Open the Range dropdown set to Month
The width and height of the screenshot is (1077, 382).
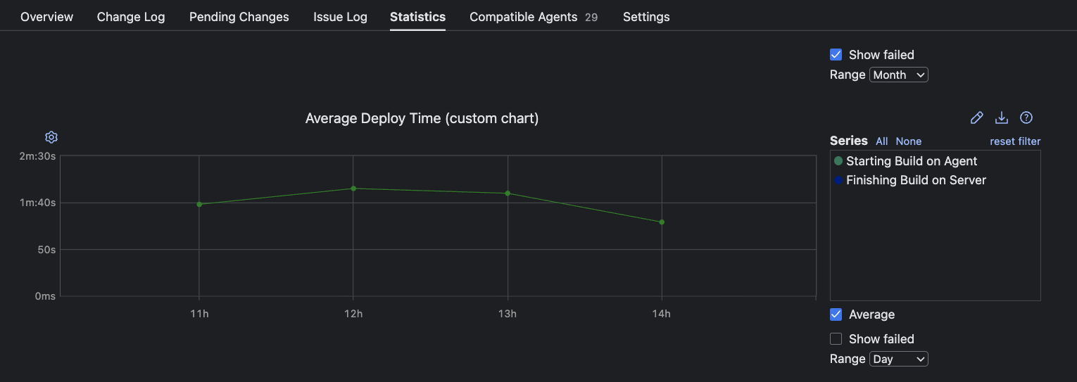pos(899,75)
